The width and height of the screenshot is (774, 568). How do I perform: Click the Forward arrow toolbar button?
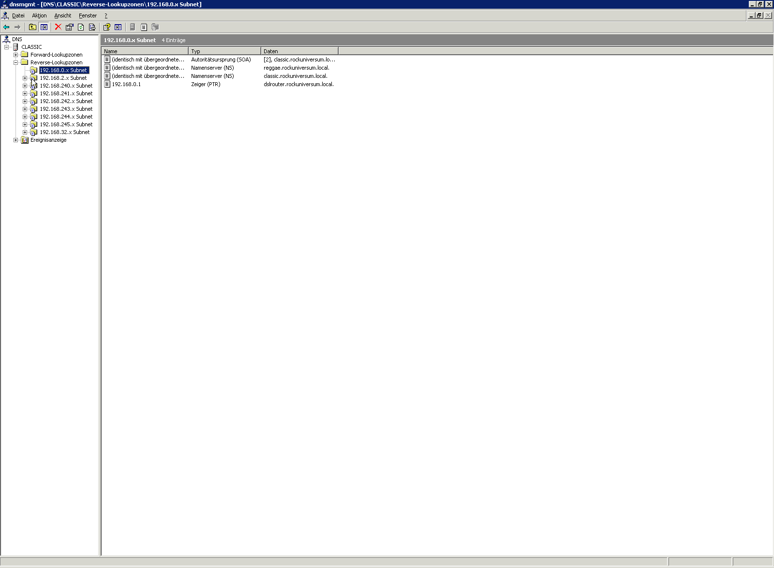17,27
